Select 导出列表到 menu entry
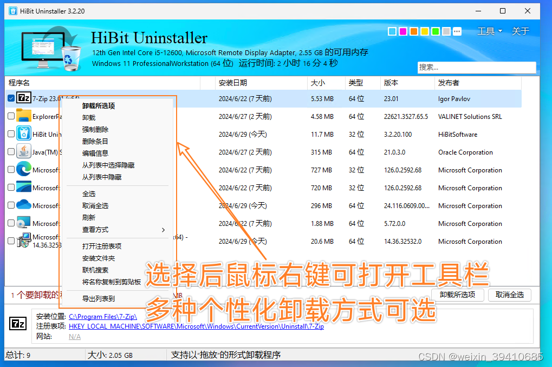The height and width of the screenshot is (367, 552). pyautogui.click(x=99, y=299)
